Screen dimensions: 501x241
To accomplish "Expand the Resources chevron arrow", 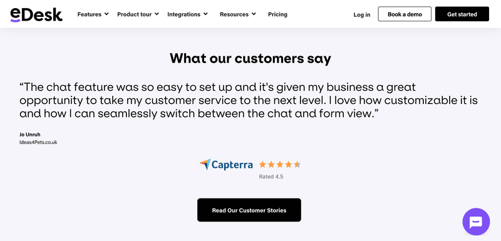I will pyautogui.click(x=254, y=14).
